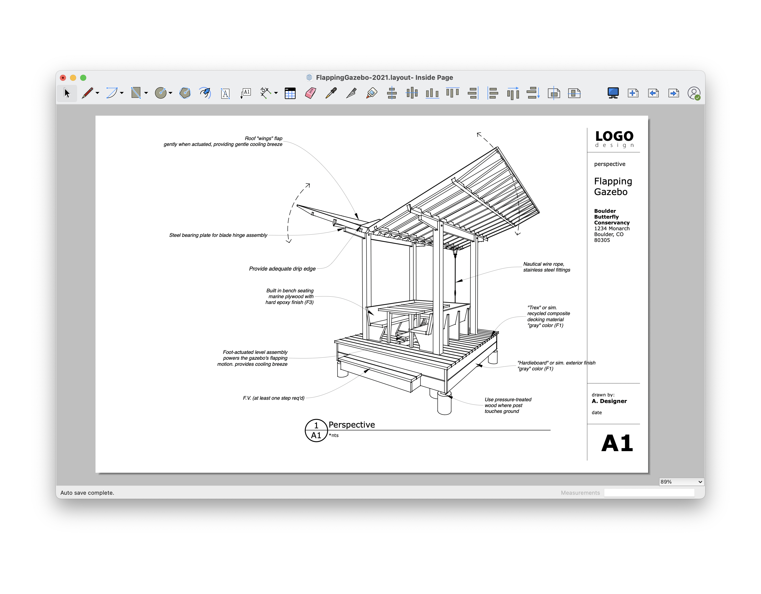Select the 'Trex or sim.' decking note

pos(548,316)
